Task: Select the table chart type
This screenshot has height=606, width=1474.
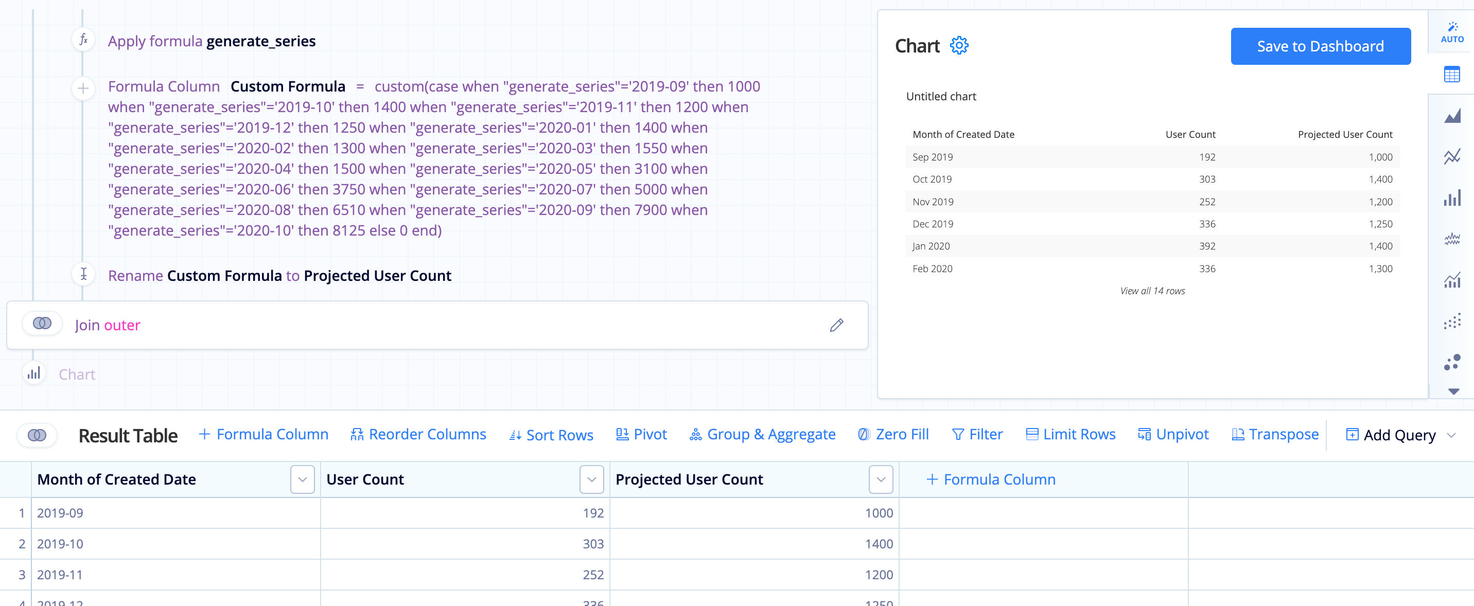Action: (1452, 74)
